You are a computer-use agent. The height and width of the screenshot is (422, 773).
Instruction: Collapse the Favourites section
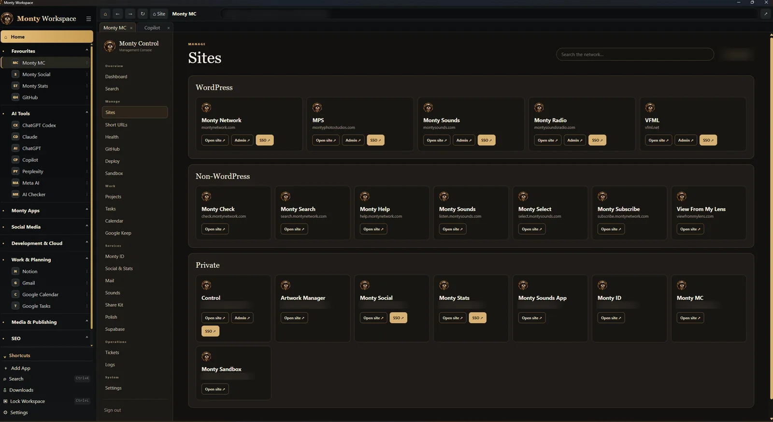click(87, 50)
